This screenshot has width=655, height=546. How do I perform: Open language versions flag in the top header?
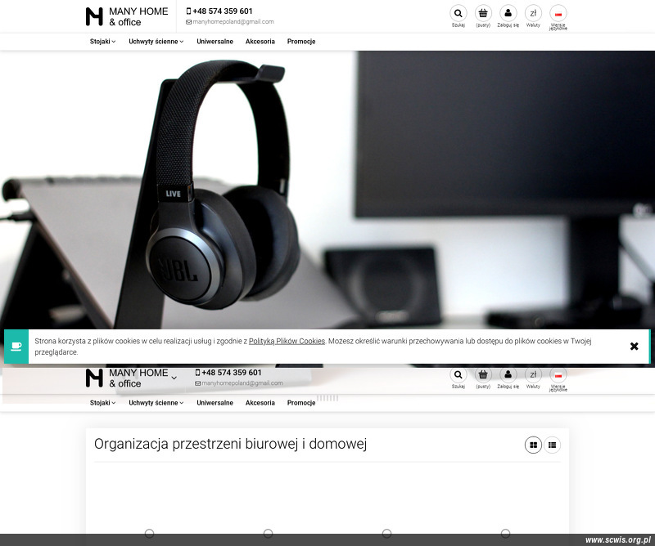(558, 13)
